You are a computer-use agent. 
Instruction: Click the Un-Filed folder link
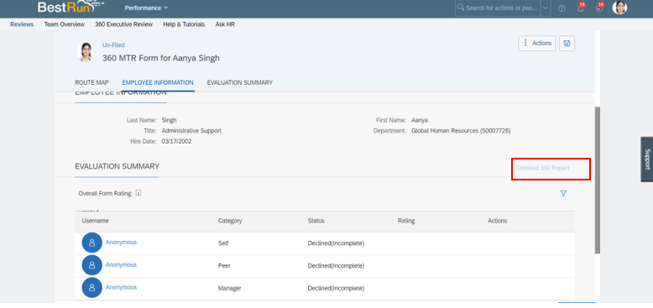113,45
